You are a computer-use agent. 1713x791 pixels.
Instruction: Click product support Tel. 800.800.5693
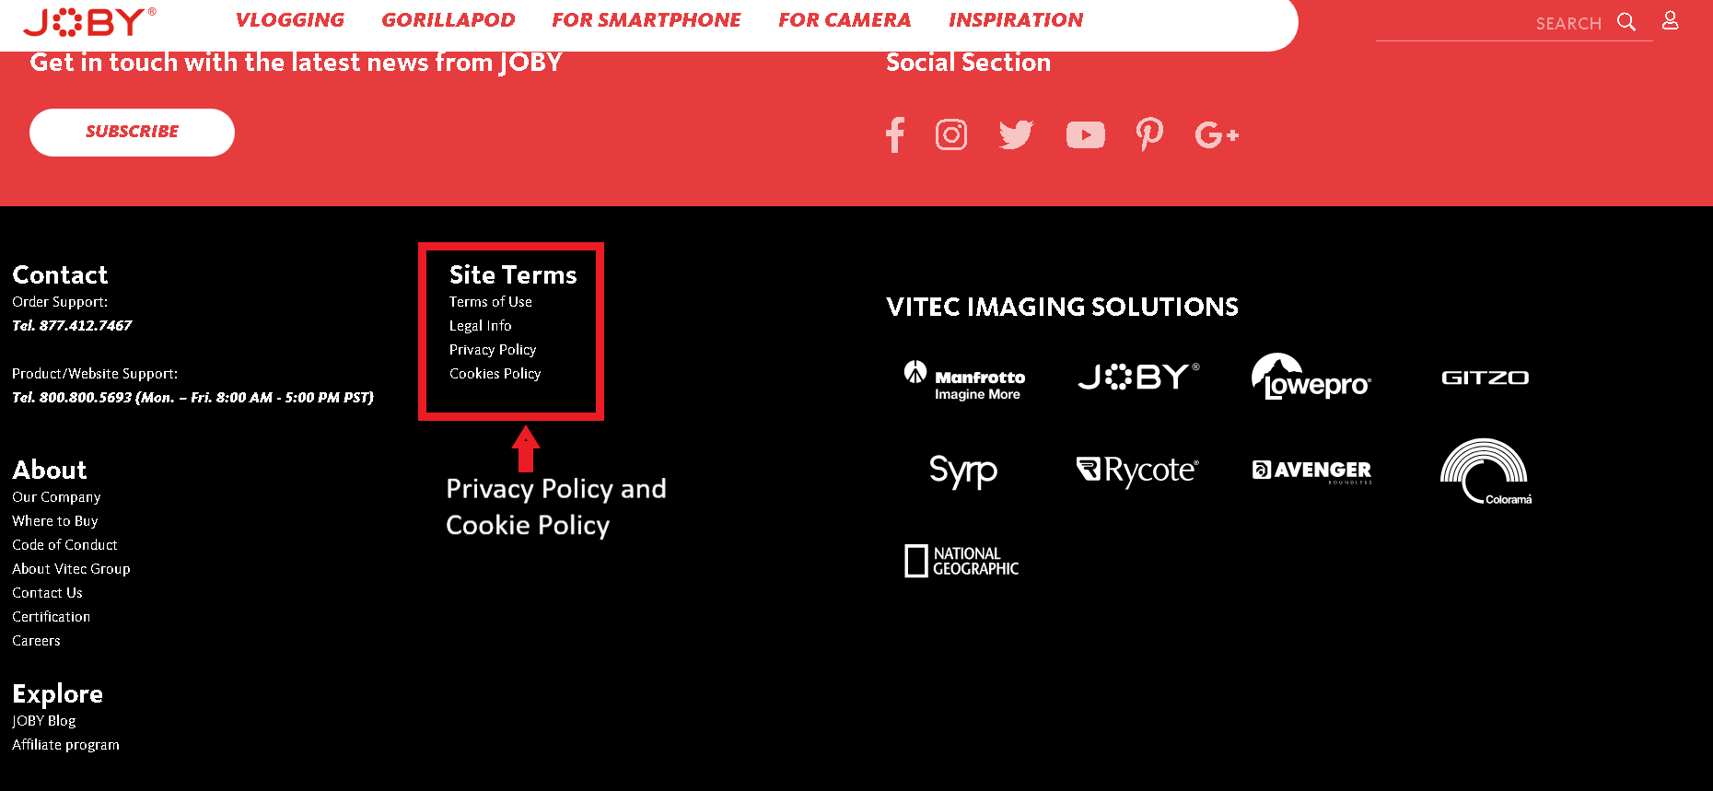click(192, 398)
